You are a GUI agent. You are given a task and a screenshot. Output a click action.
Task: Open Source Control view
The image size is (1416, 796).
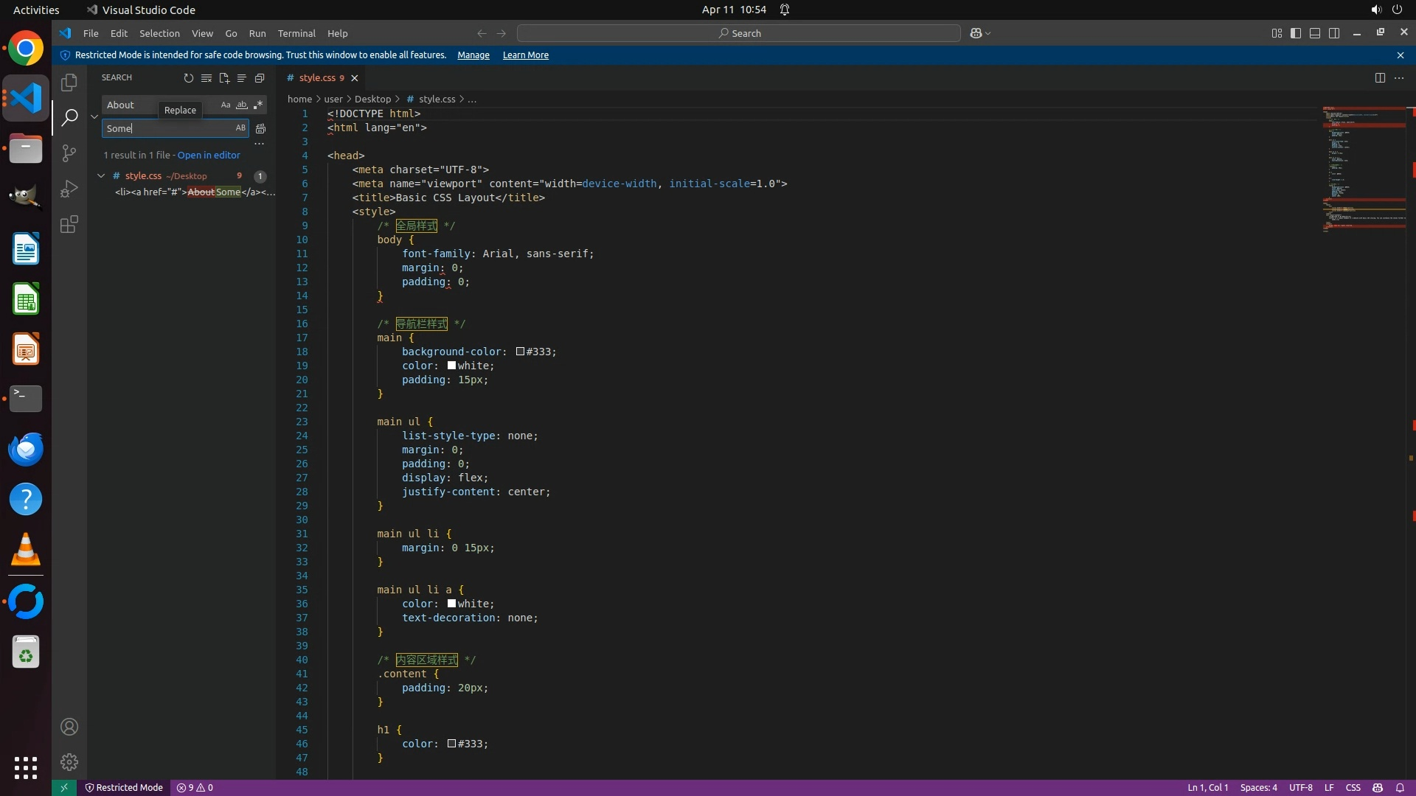coord(69,153)
